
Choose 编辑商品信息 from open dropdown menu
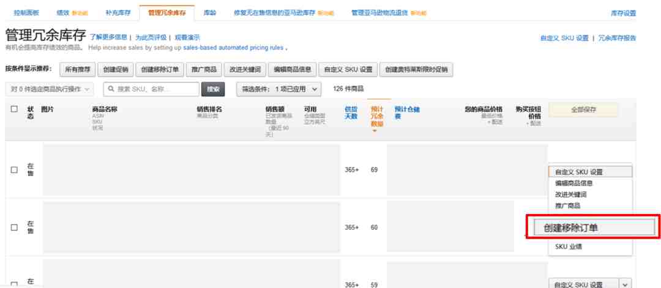click(x=573, y=183)
